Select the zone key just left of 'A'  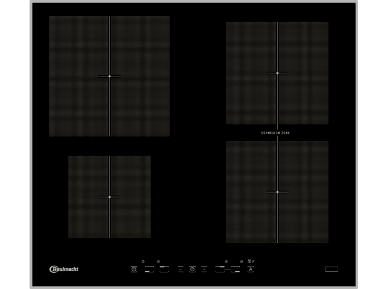235,269
